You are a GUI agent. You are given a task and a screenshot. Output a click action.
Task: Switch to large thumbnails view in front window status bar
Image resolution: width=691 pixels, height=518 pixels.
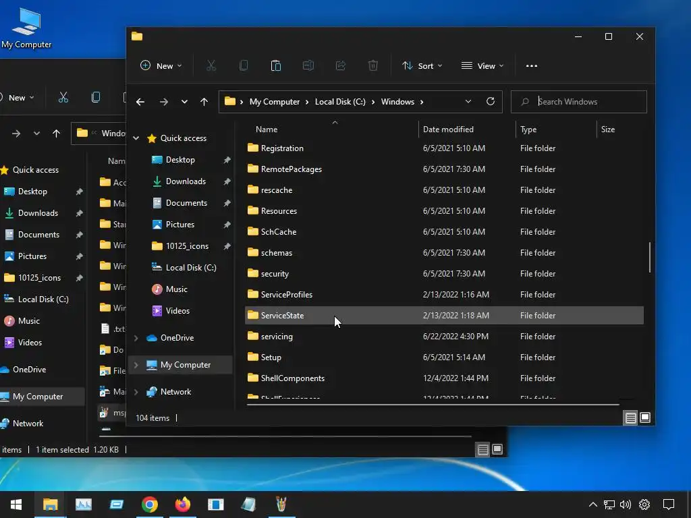(644, 417)
